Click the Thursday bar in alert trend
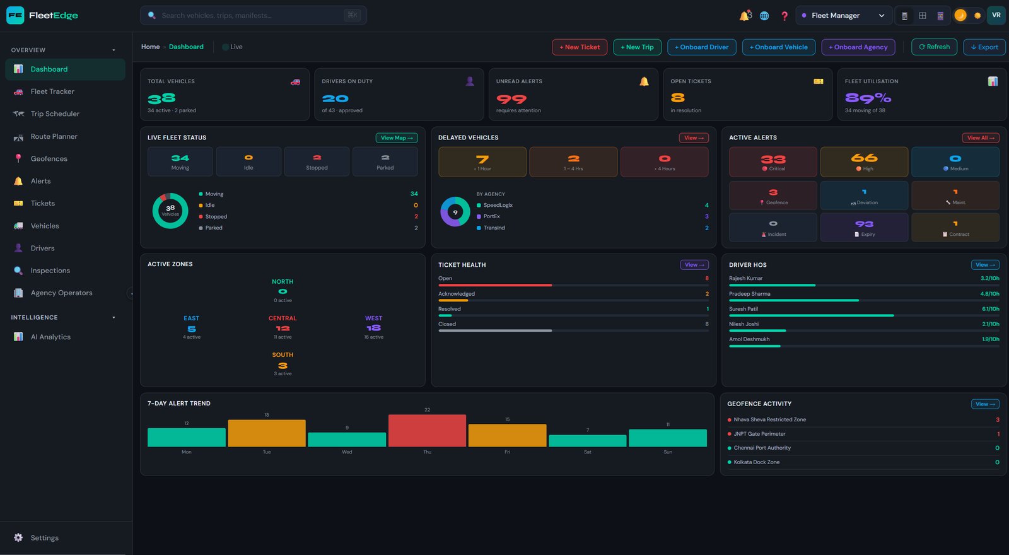 pyautogui.click(x=427, y=431)
